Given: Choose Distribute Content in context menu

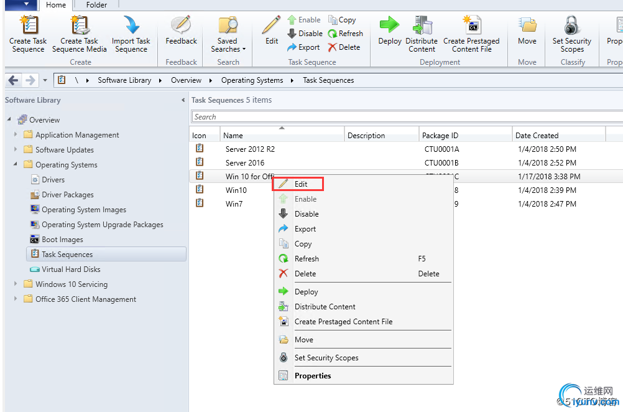Looking at the screenshot, I should click(364, 307).
